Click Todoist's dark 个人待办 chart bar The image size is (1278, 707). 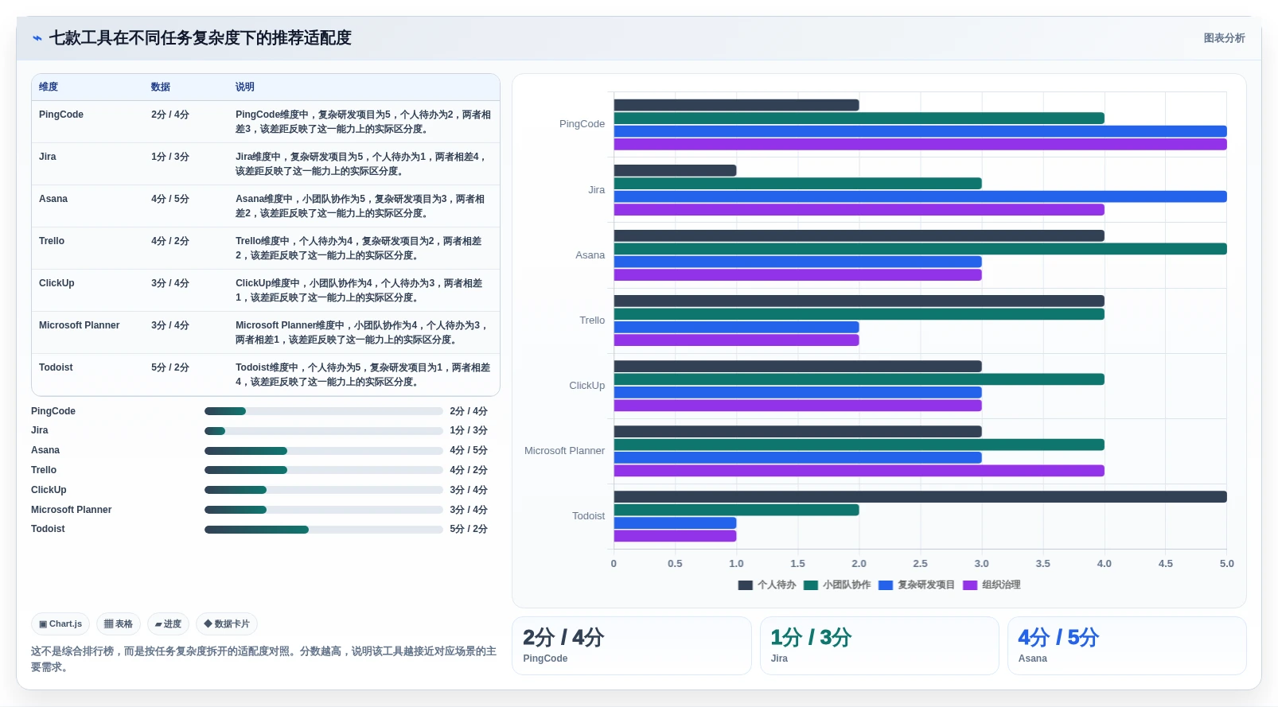(920, 497)
